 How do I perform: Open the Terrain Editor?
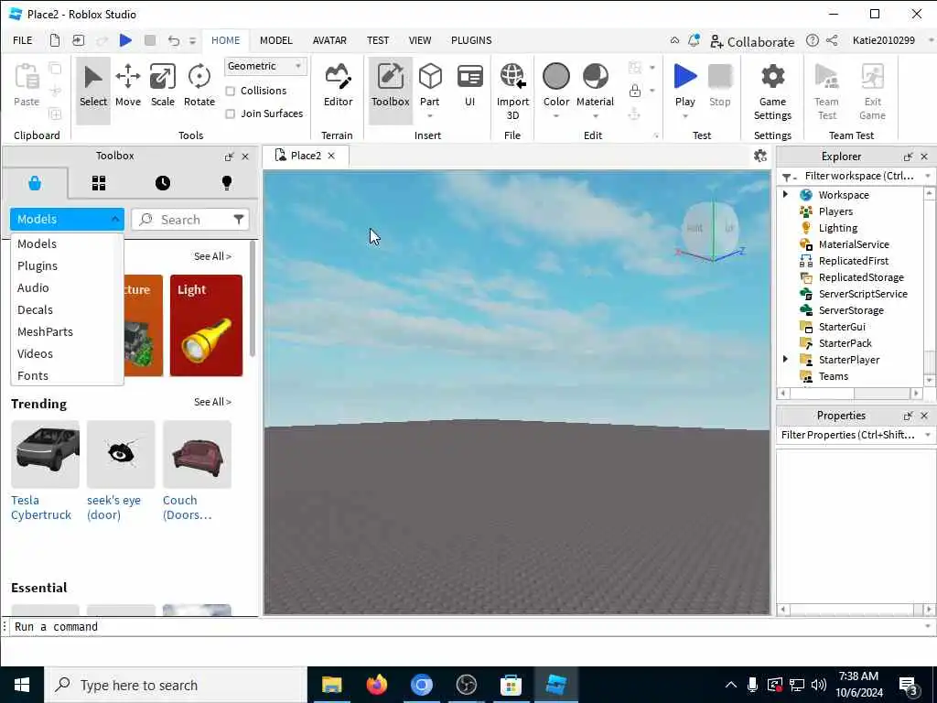(338, 85)
